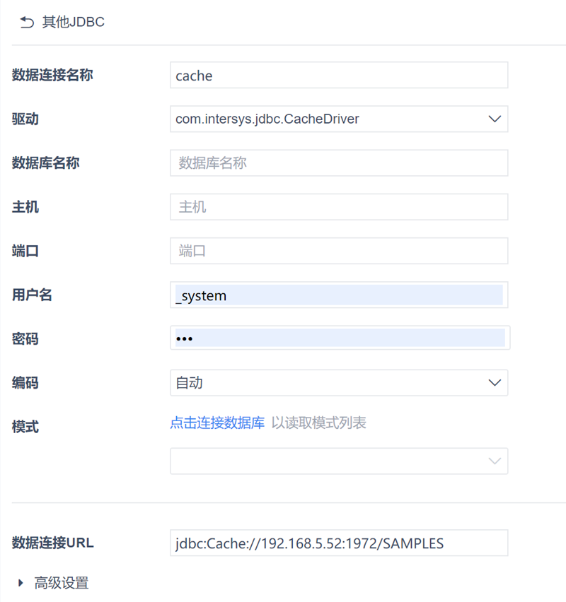The height and width of the screenshot is (602, 566).
Task: Click into the 数据库名称 input box
Action: 339,163
